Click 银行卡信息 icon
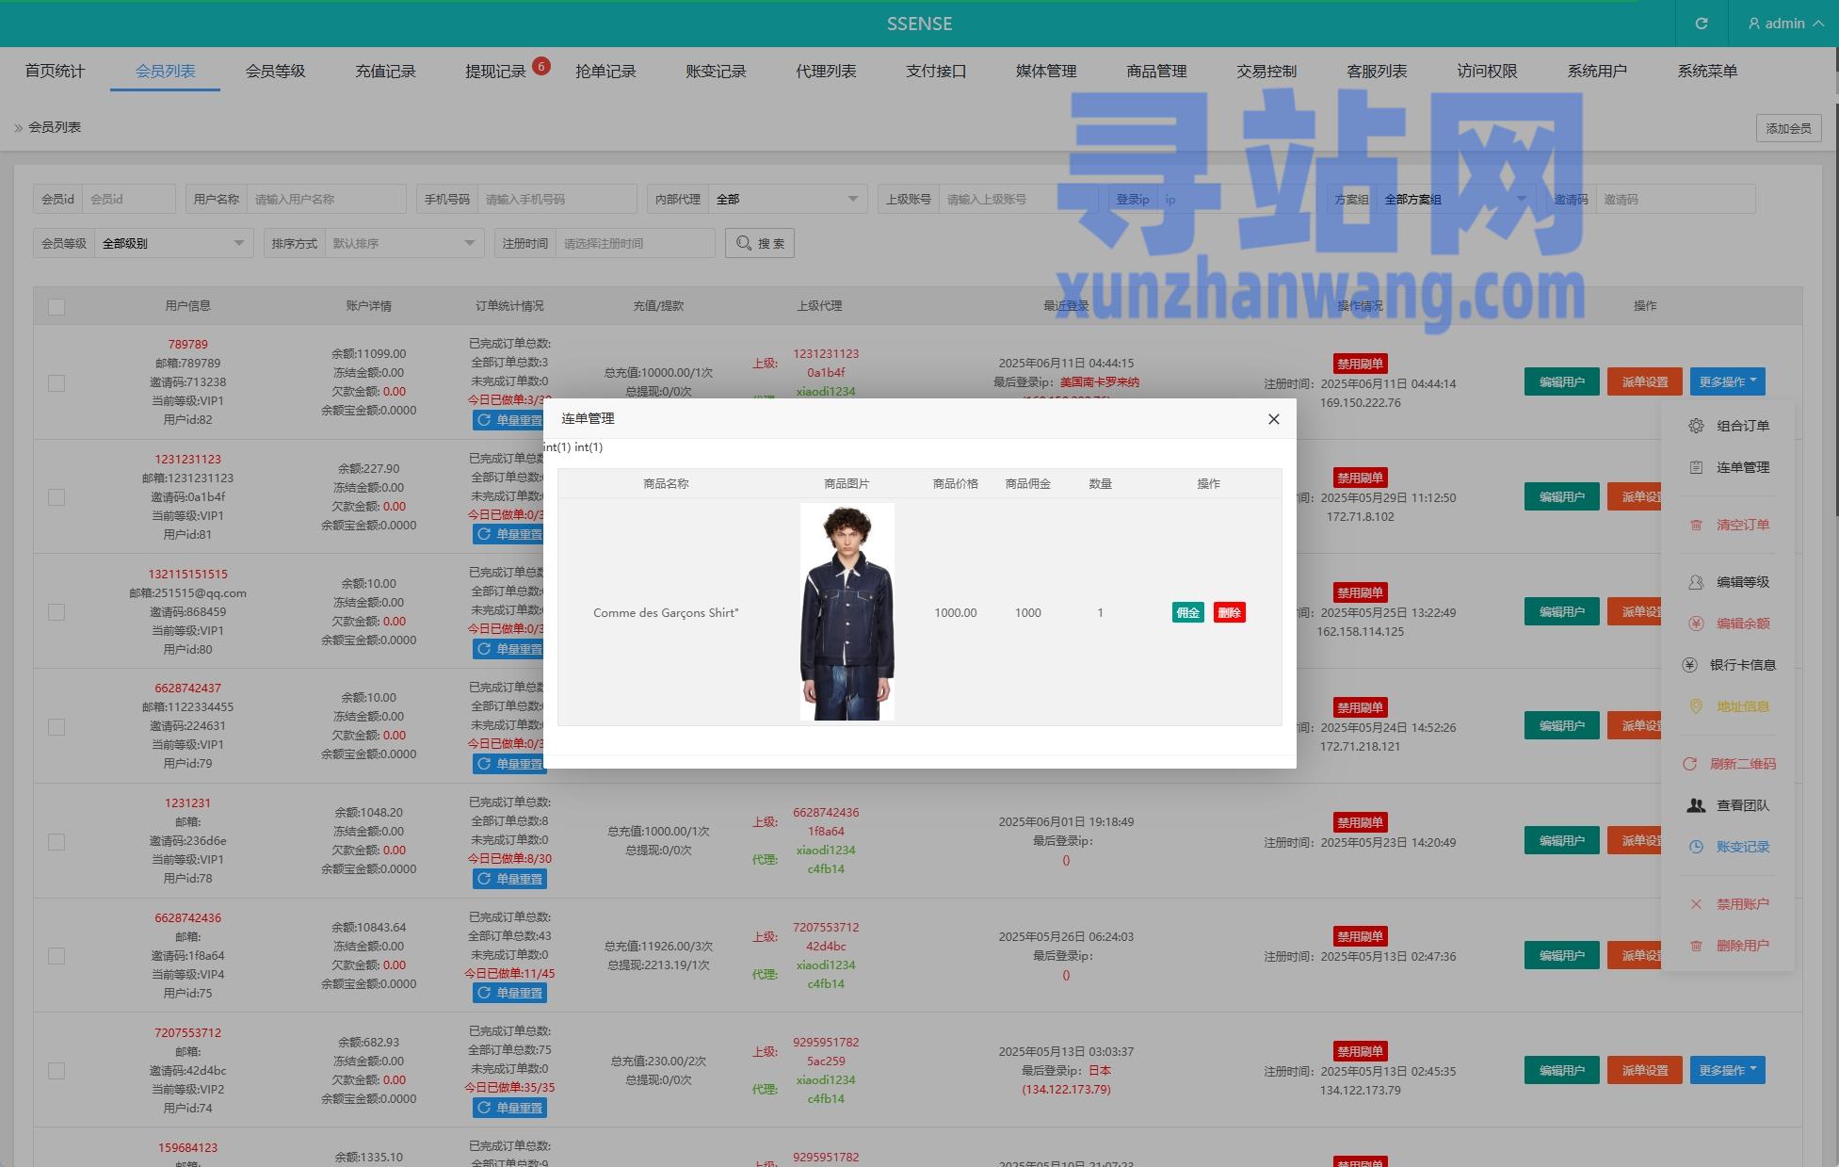Screen dimensions: 1839x1167 1690,665
